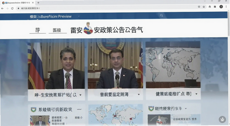Screen dimensions: 230x126
Task: Open the dark round profile avatar
Action: coord(221,7)
